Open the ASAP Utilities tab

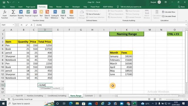coord(108,7)
